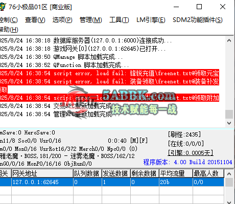The image size is (235, 204).
Task: Open the 选项(P) menu
Action: pyautogui.click(x=62, y=20)
